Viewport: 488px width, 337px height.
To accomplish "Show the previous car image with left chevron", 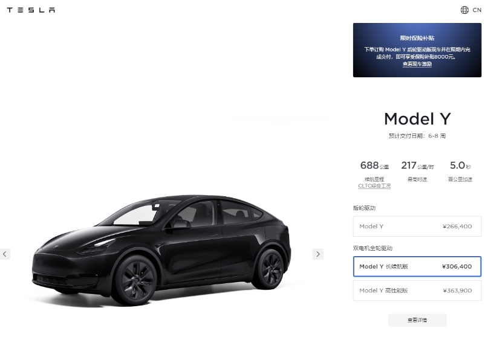I will 5,254.
